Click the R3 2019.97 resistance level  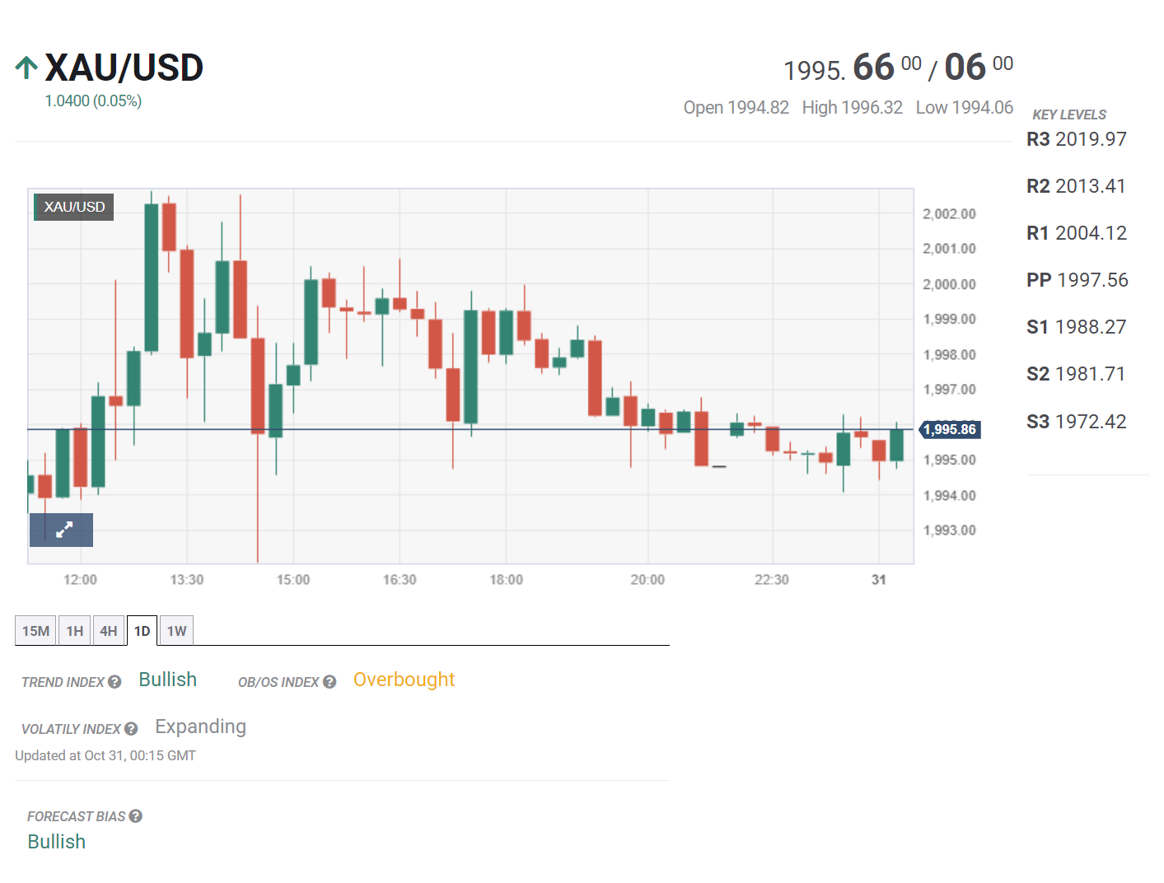[x=1076, y=139]
